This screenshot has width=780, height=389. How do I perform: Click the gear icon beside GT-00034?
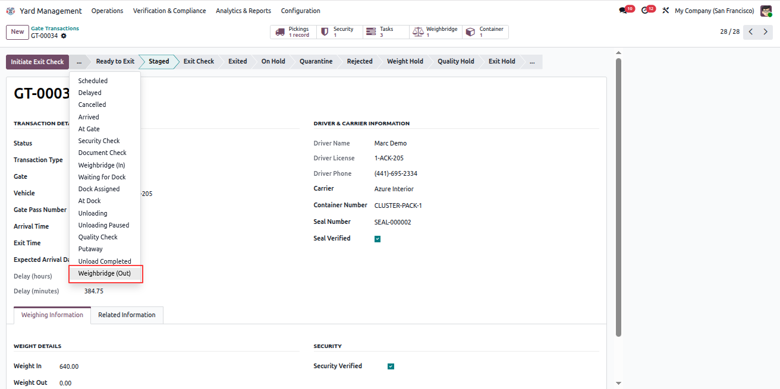(64, 36)
